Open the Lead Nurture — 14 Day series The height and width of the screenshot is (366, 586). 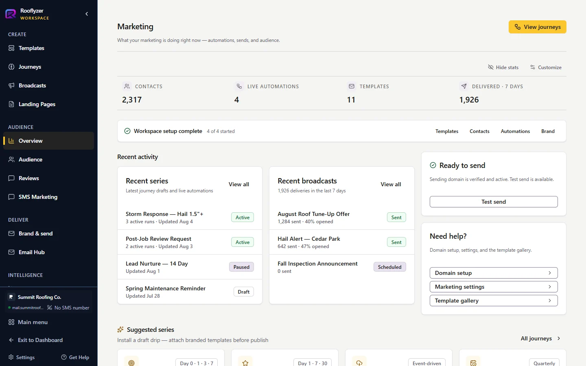tap(190, 267)
